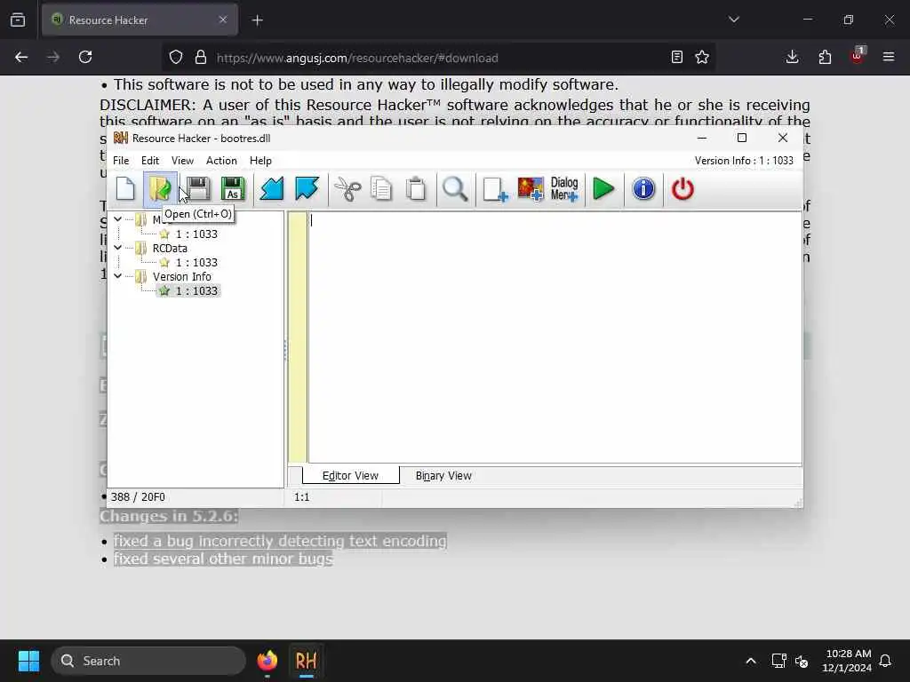
Task: Open the list all tabs dropdown
Action: (x=734, y=20)
